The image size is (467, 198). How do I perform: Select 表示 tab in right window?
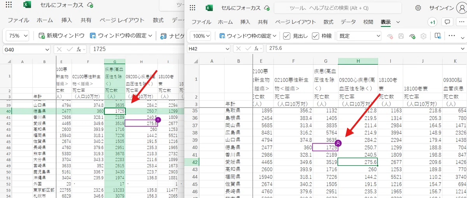(386, 22)
